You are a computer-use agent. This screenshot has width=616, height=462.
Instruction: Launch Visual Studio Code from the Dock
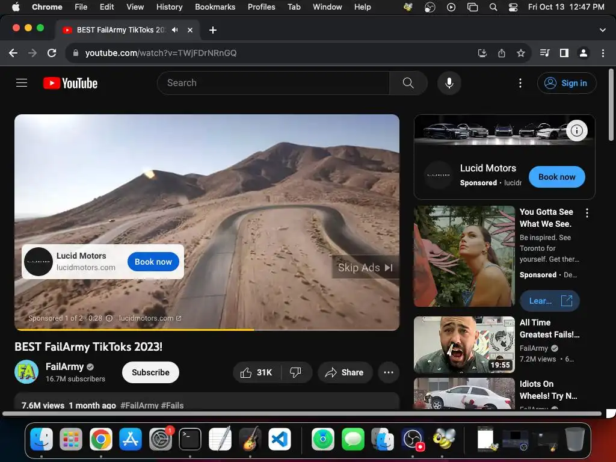pos(280,439)
